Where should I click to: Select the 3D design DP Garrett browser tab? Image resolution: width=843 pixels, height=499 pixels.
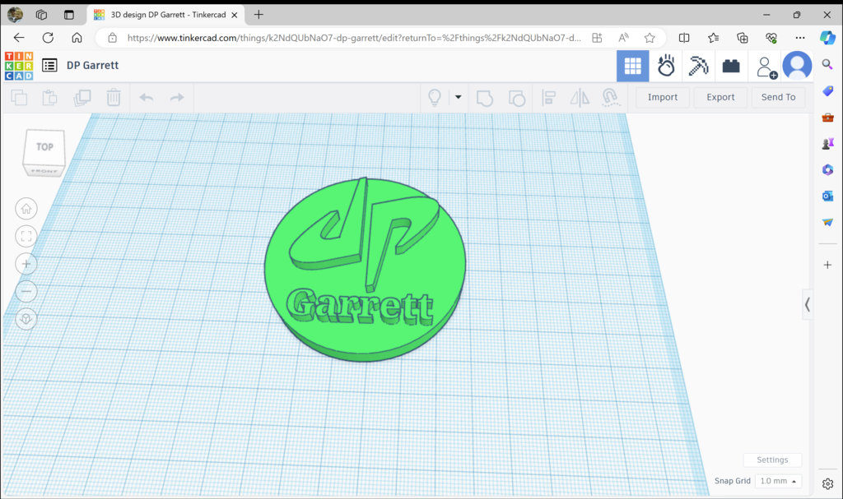click(166, 15)
